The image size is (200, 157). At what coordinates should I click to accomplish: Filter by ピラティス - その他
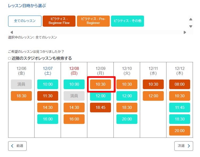click(x=127, y=21)
